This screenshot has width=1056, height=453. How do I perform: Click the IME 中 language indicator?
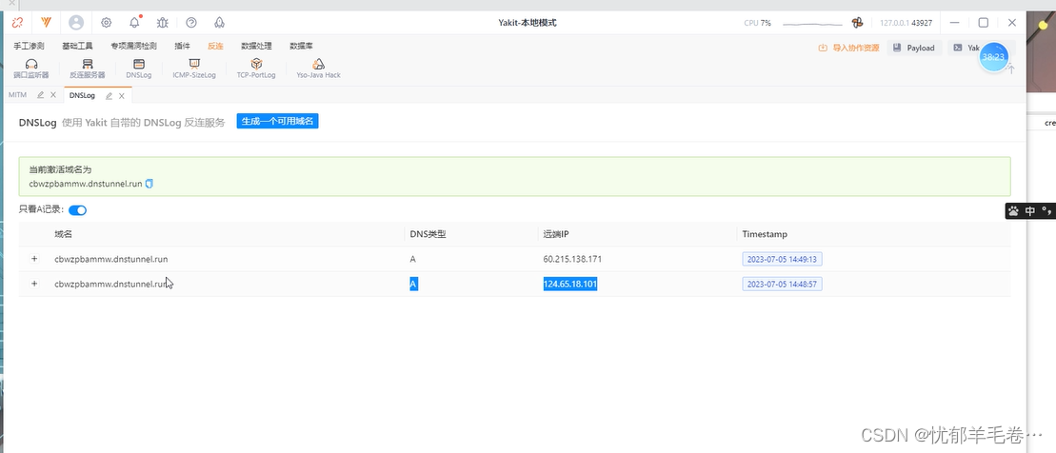pos(1029,211)
